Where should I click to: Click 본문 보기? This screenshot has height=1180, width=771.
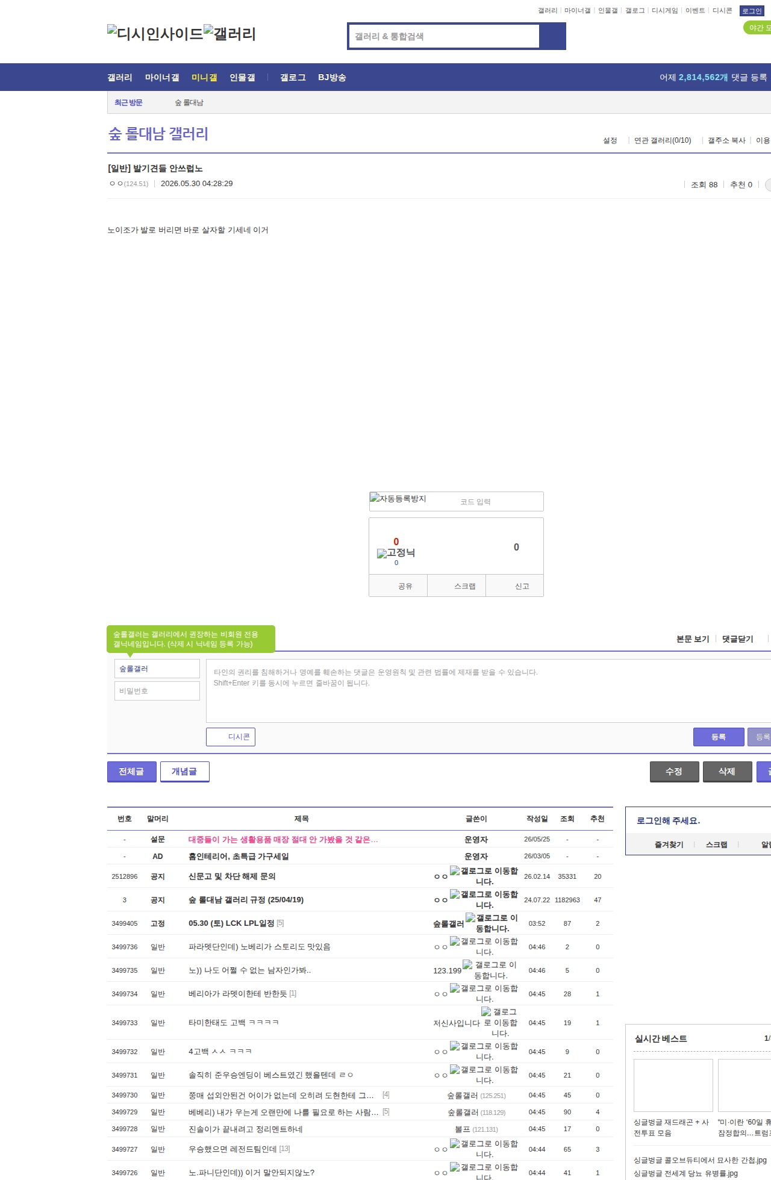pos(693,639)
